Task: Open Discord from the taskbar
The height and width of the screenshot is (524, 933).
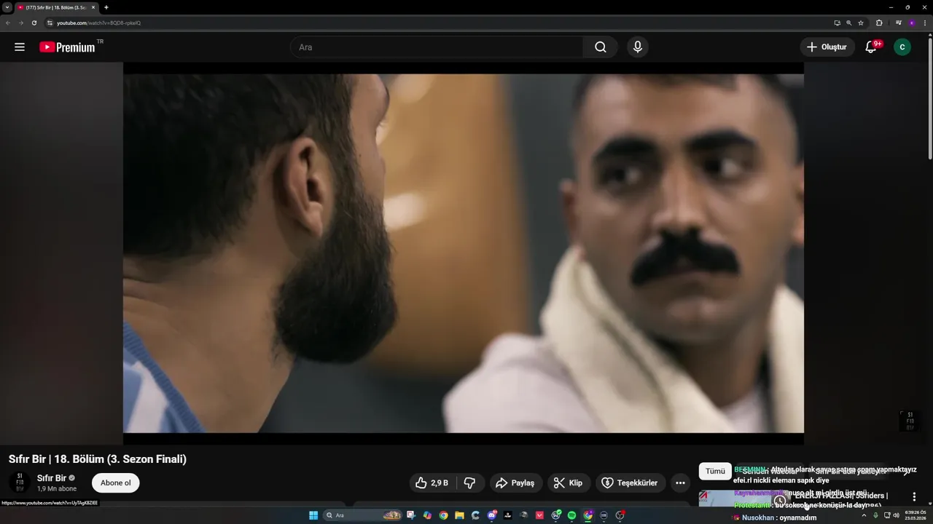Action: [x=491, y=515]
